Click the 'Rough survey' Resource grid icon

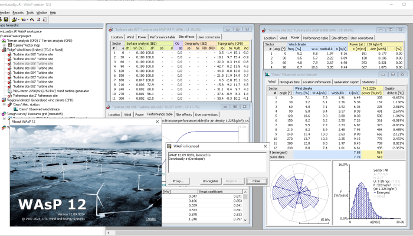(x=4, y=114)
